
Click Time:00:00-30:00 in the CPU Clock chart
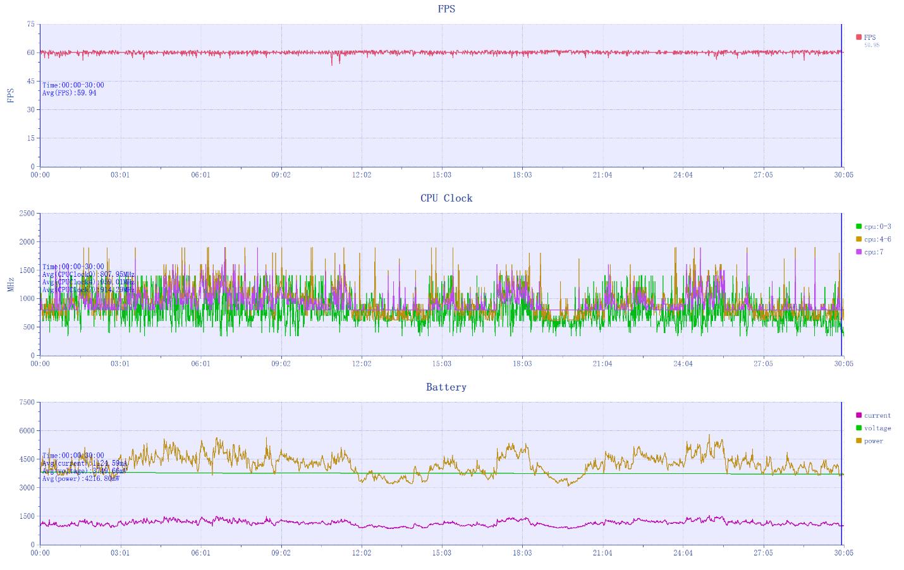click(x=73, y=267)
